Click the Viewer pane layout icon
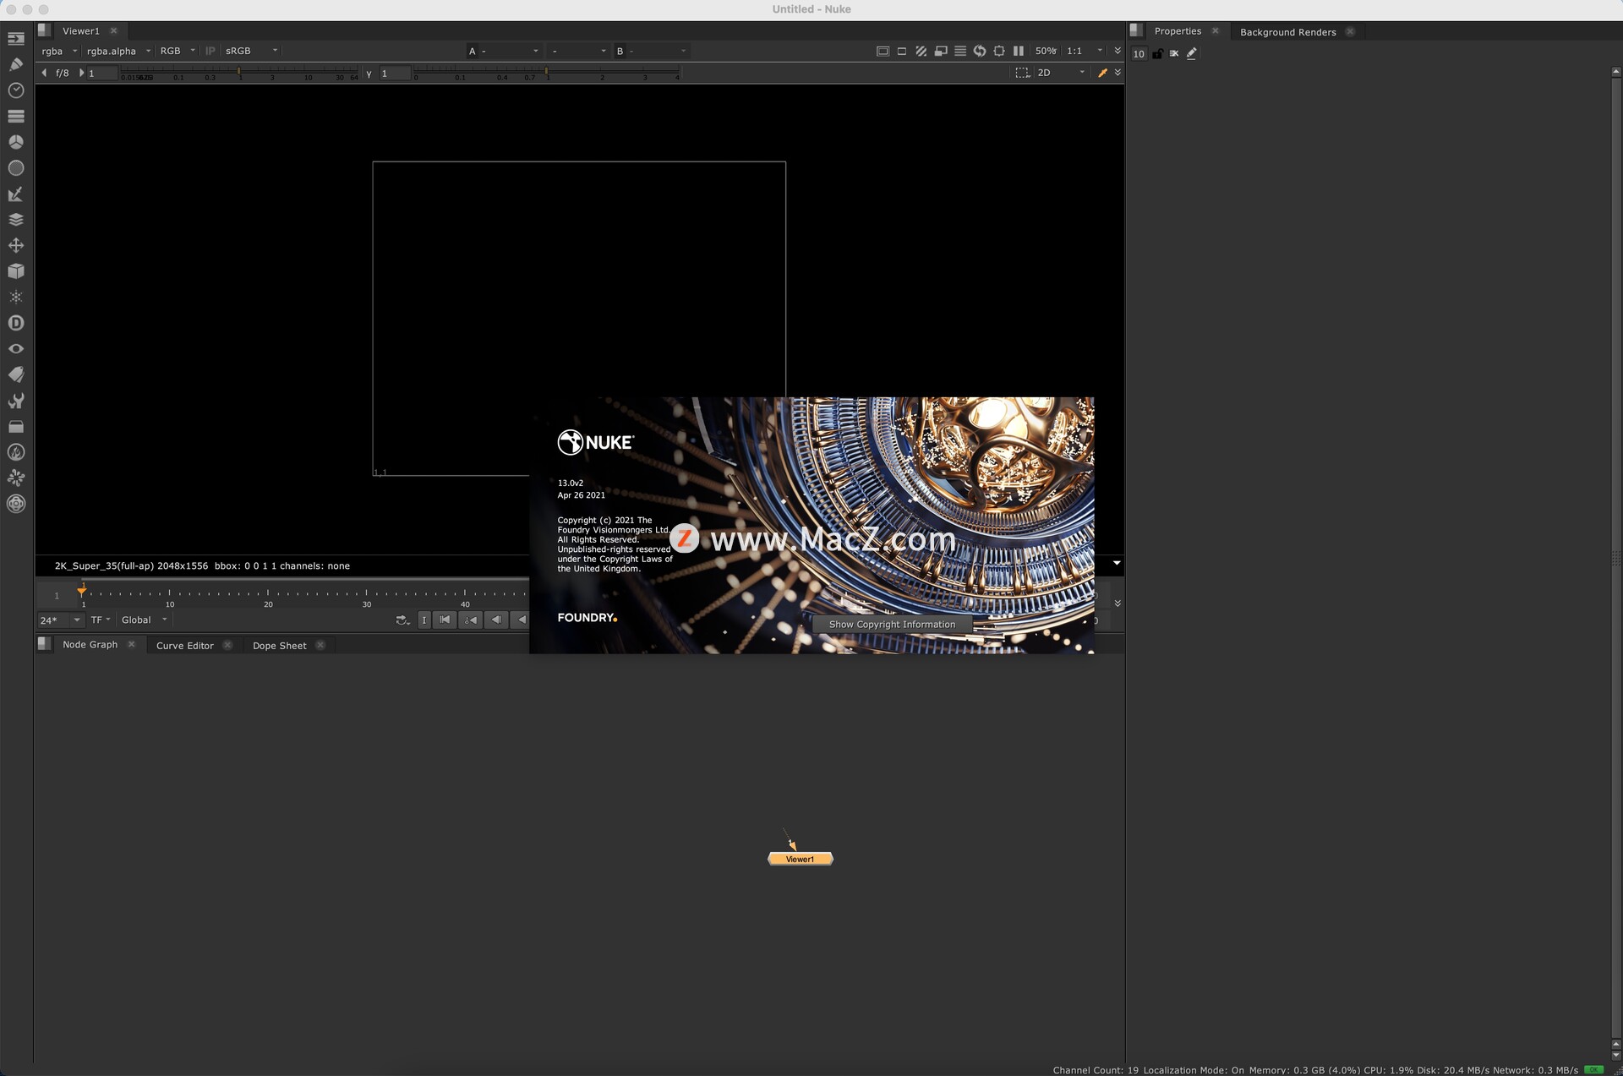 point(44,30)
